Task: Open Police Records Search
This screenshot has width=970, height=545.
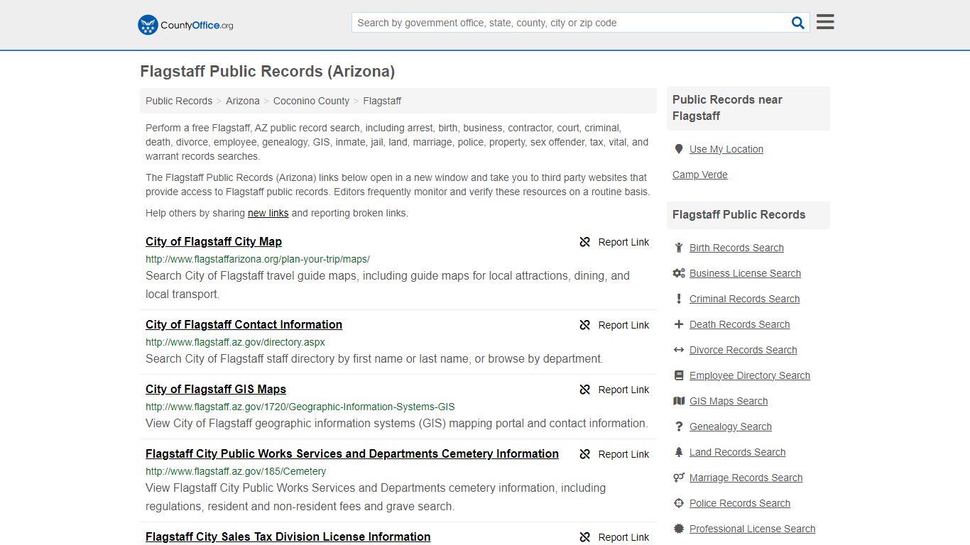Action: [740, 503]
